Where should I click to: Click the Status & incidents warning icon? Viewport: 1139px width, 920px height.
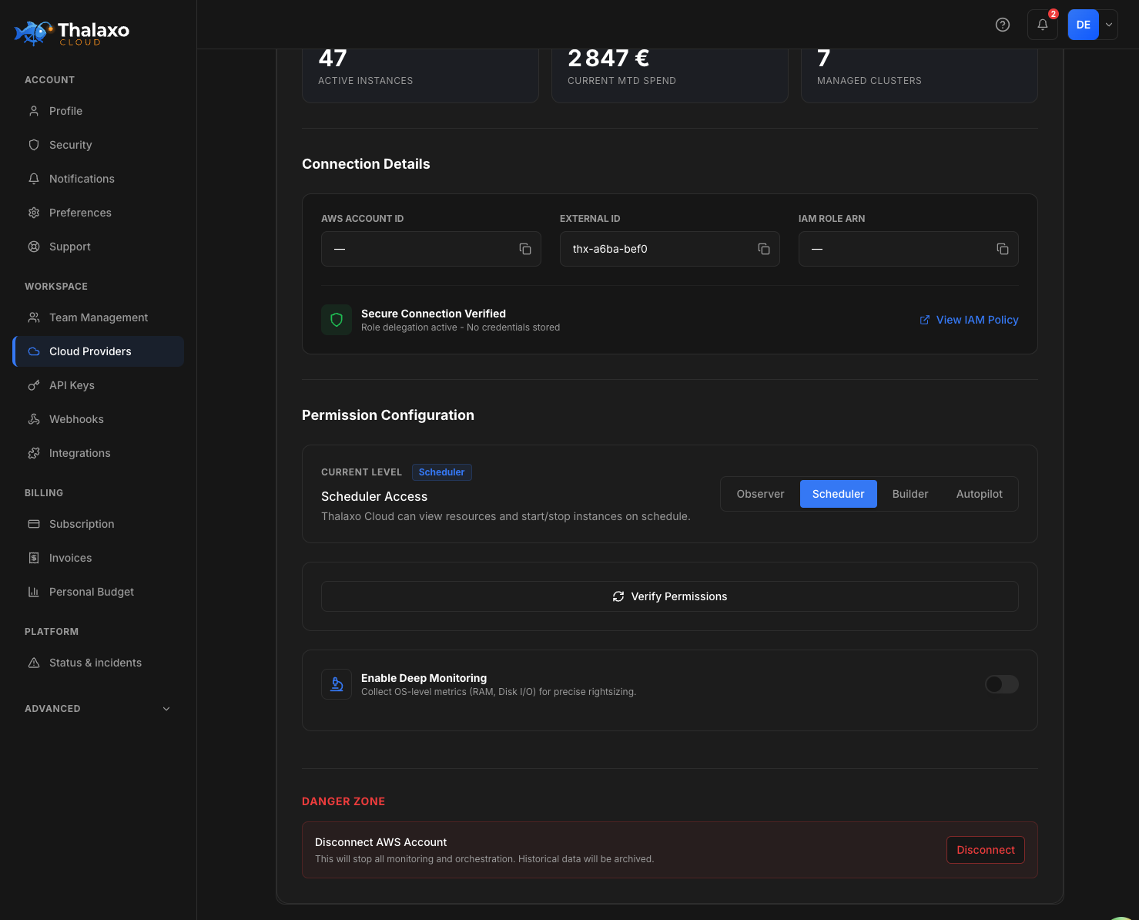tap(34, 663)
